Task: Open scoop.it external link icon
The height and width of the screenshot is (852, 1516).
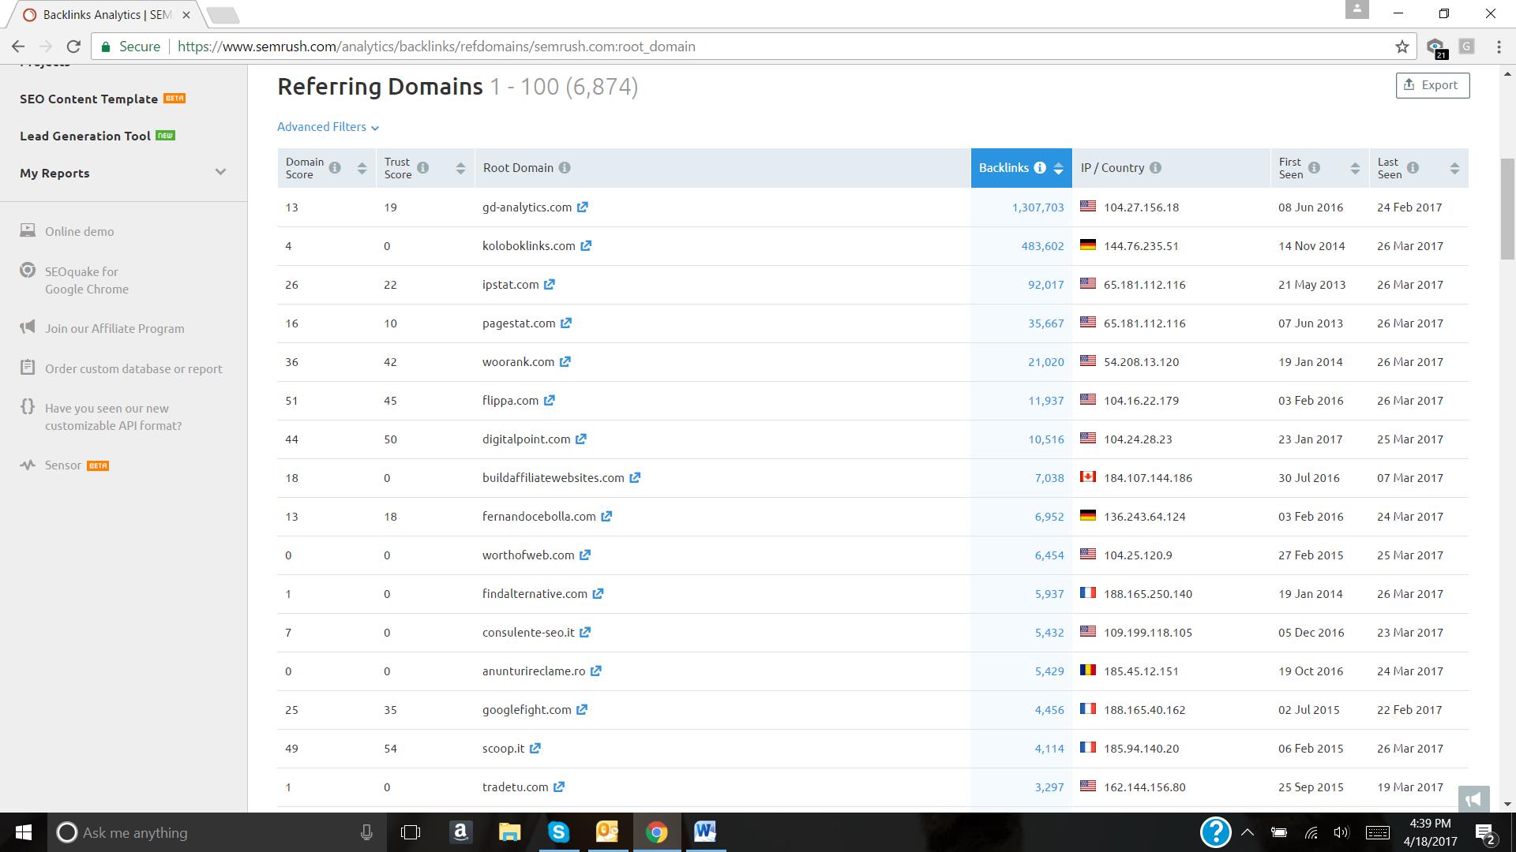Action: (535, 748)
